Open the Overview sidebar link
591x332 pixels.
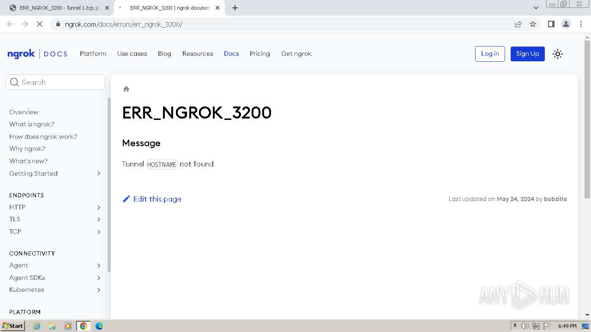click(x=24, y=112)
